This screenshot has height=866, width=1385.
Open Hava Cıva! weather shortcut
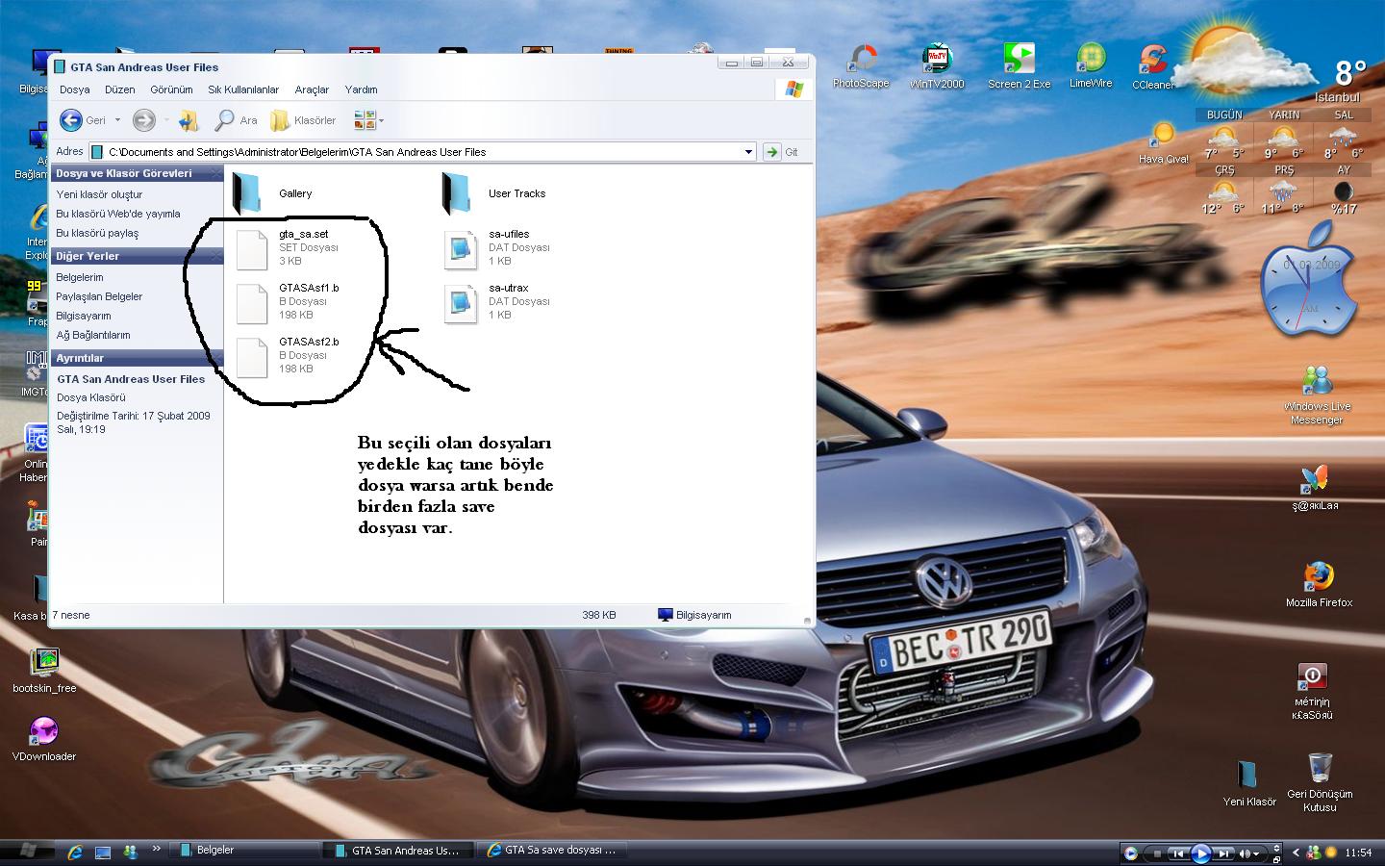[x=1164, y=142]
